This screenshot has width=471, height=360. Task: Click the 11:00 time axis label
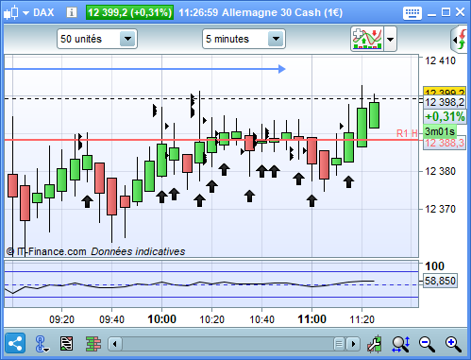click(311, 319)
